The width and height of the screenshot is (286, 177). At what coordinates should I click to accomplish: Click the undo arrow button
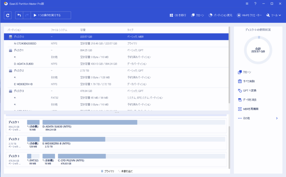tap(19, 15)
